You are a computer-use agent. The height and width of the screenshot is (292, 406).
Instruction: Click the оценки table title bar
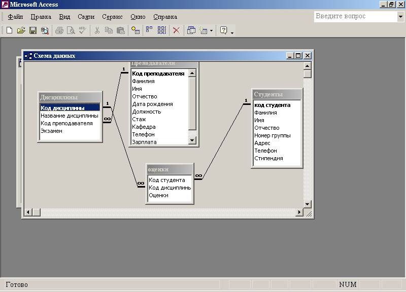click(170, 169)
